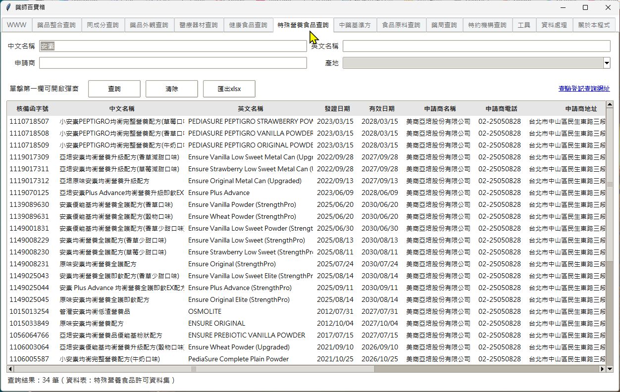Click the feather app icon in title bar

pos(7,7)
